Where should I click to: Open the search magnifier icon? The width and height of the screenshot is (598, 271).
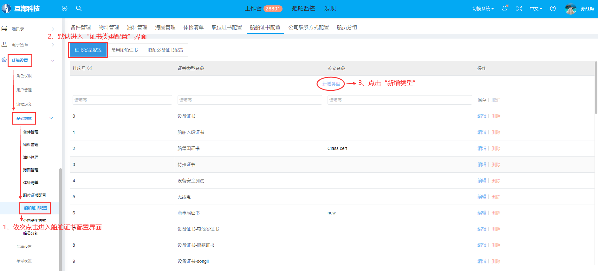click(79, 9)
